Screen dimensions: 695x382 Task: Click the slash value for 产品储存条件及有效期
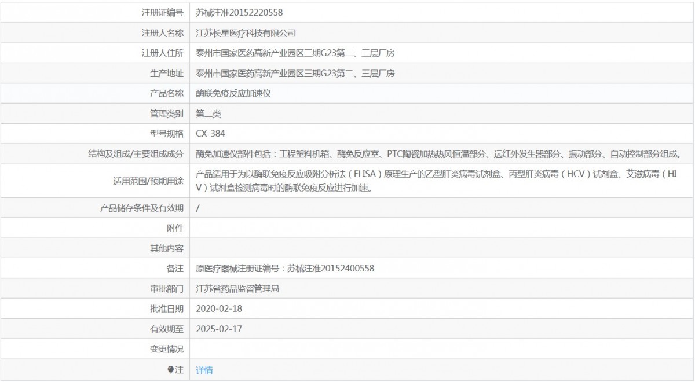click(x=198, y=208)
